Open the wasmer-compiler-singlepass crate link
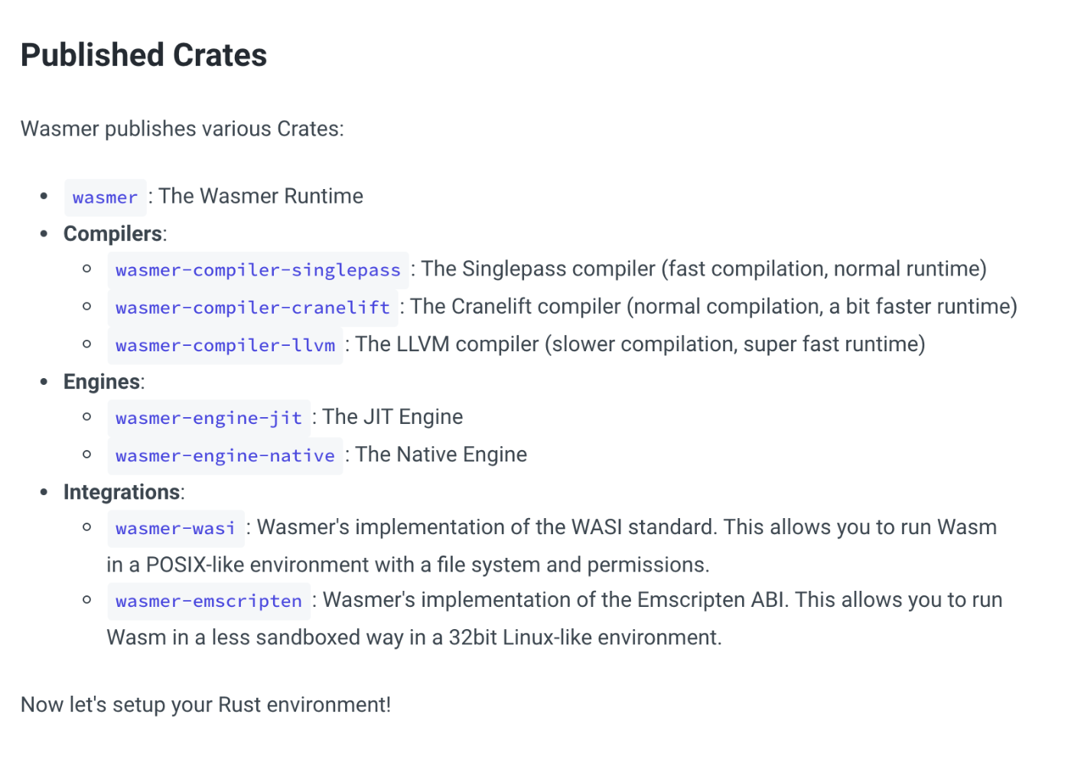 [x=258, y=270]
